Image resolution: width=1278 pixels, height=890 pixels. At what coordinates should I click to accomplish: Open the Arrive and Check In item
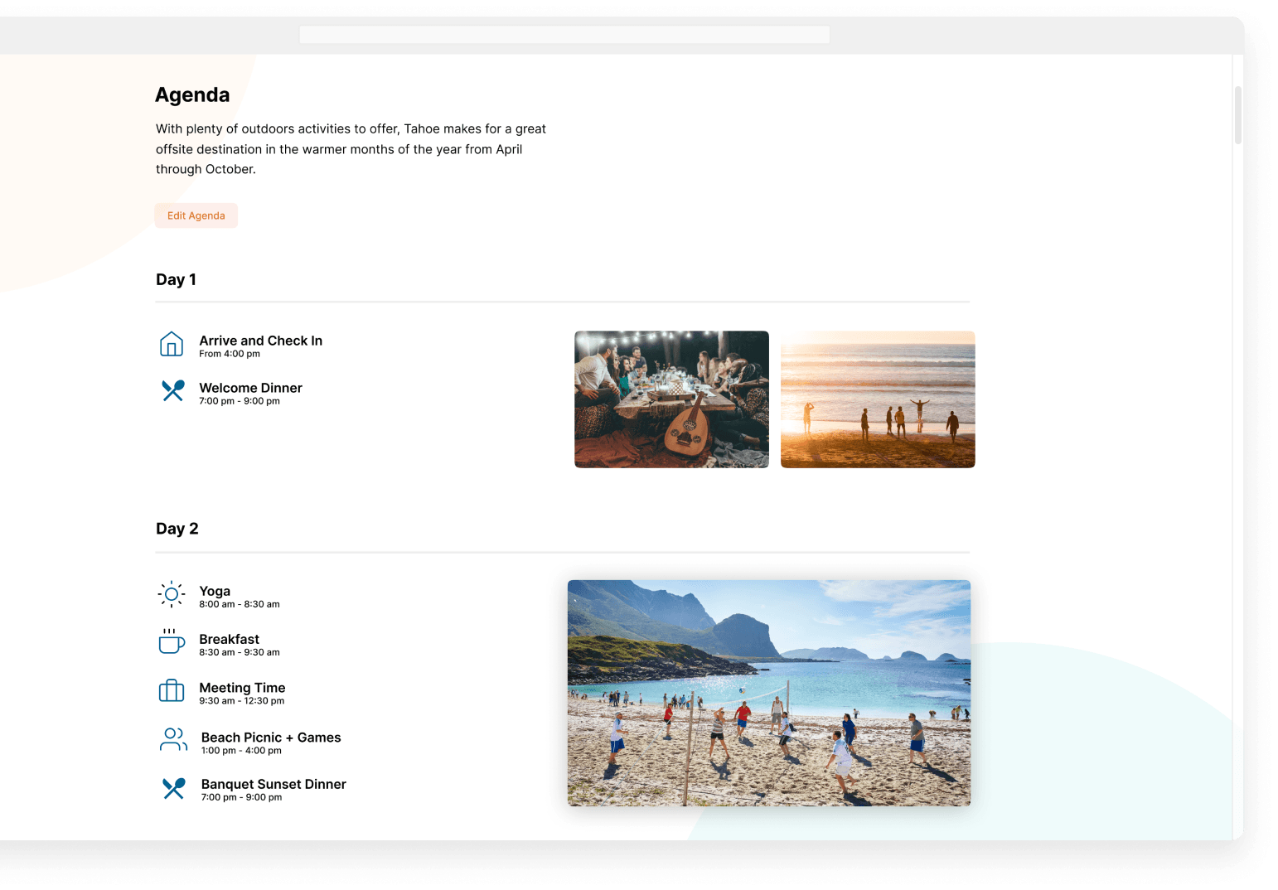point(260,346)
